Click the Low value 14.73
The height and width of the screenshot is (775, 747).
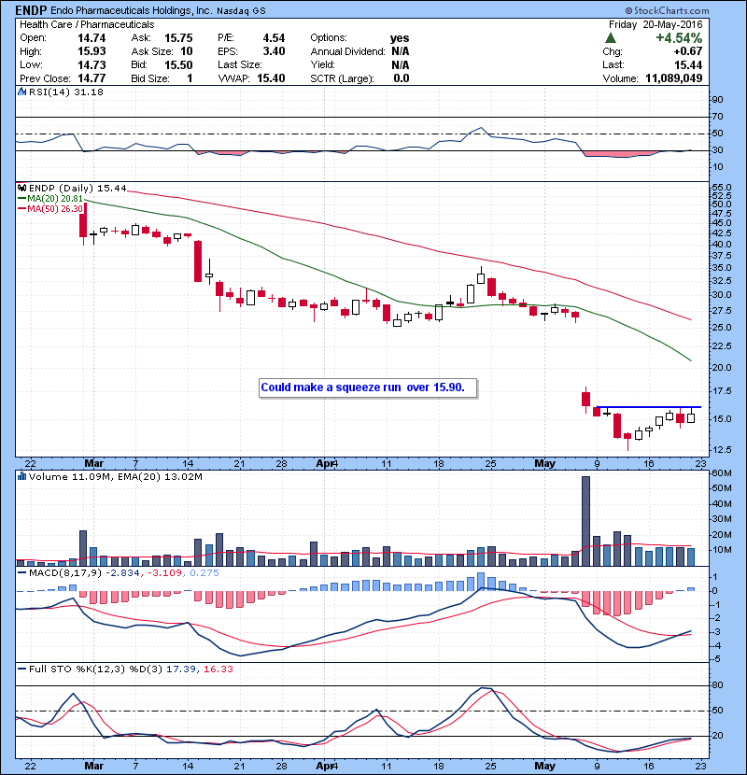click(92, 64)
